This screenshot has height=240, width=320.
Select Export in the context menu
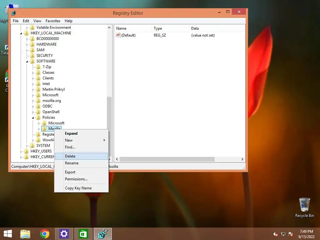(x=82, y=172)
